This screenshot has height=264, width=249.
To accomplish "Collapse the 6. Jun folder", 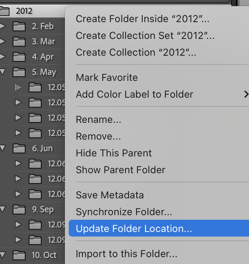I will click(3, 148).
